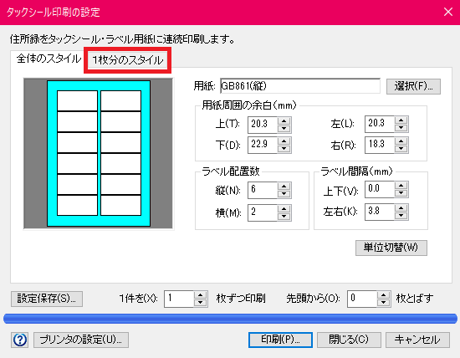Image resolution: width=460 pixels, height=358 pixels.
Task: Select the 全体のスタイル tab
Action: click(49, 59)
